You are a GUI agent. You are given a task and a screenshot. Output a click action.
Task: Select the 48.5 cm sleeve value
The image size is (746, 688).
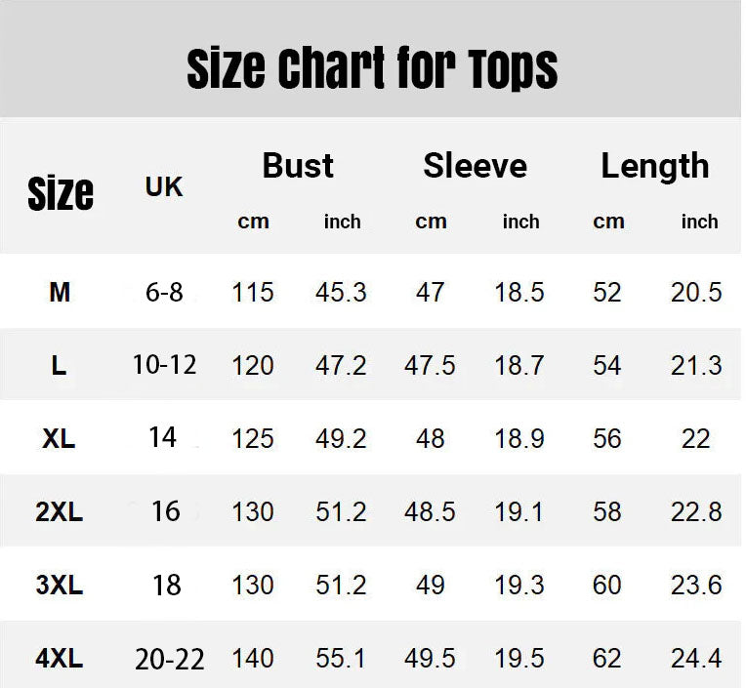430,511
